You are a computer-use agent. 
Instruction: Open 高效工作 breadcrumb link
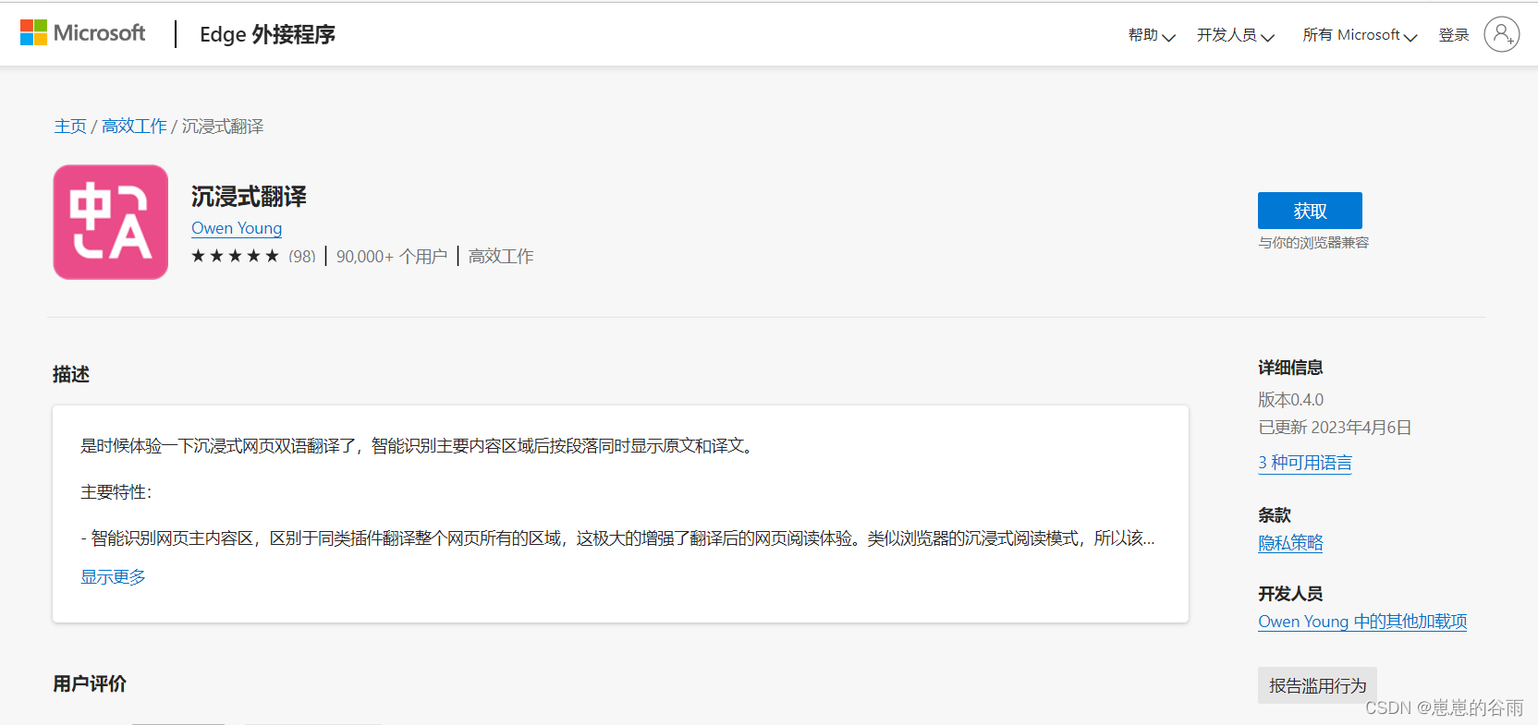pyautogui.click(x=134, y=127)
